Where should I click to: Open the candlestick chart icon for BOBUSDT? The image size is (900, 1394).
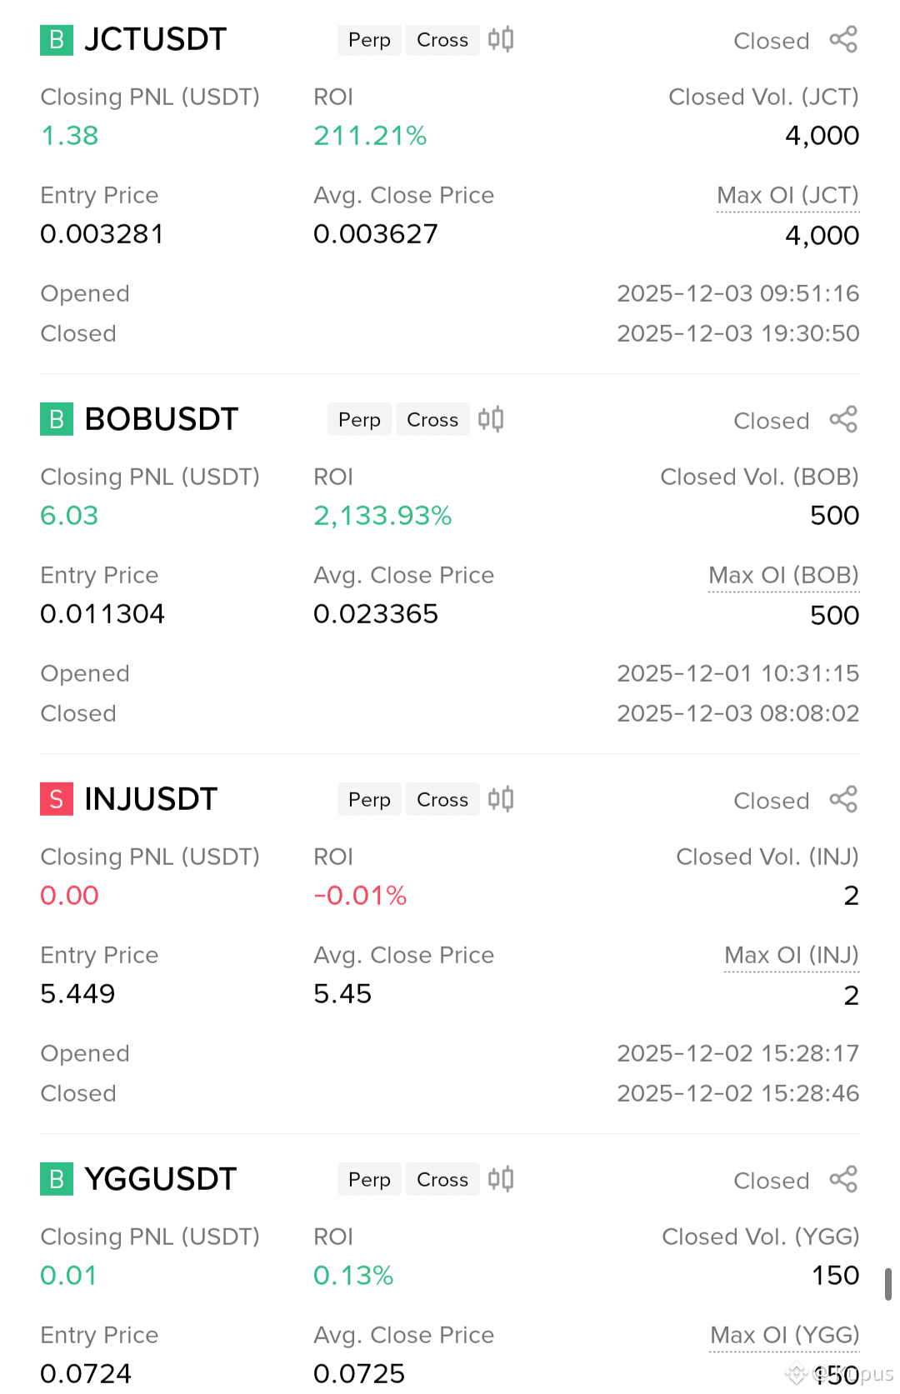pyautogui.click(x=491, y=419)
